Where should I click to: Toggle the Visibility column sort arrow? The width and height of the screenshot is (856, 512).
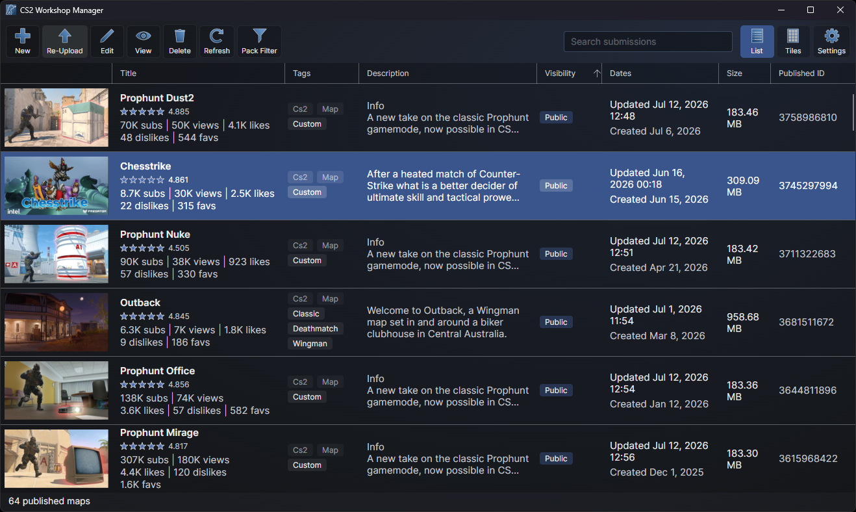point(597,73)
